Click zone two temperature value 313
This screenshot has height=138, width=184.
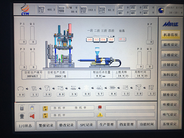coord(96,40)
